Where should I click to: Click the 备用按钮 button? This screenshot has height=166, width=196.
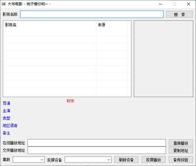pos(181,160)
